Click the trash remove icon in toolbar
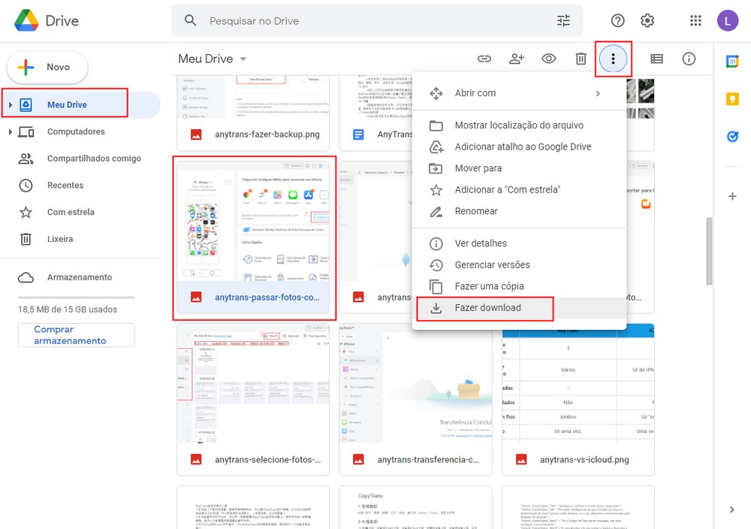The height and width of the screenshot is (529, 751). (x=581, y=59)
